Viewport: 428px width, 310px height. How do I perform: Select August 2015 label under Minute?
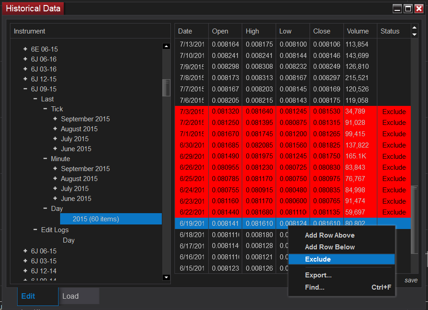coord(79,178)
